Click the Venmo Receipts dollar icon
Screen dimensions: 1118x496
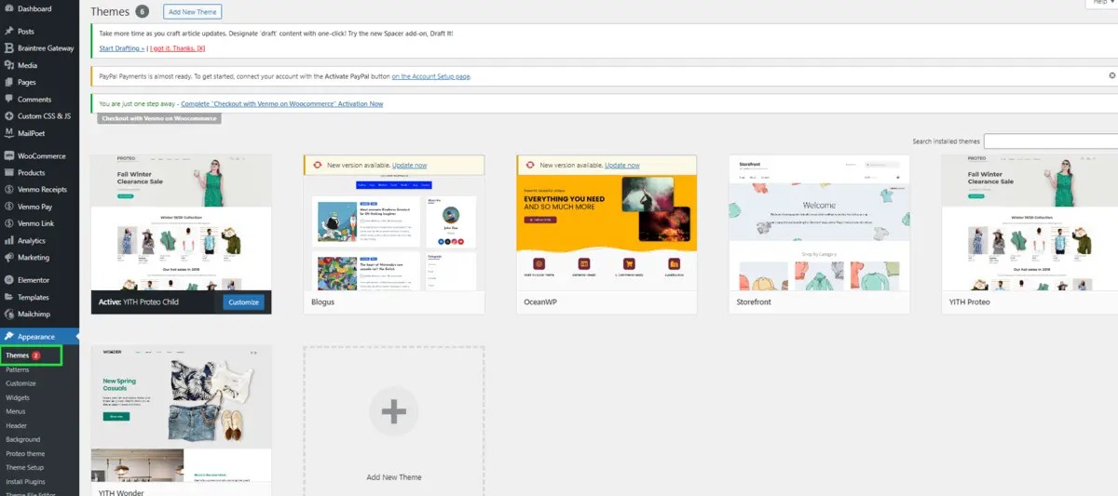tap(8, 190)
